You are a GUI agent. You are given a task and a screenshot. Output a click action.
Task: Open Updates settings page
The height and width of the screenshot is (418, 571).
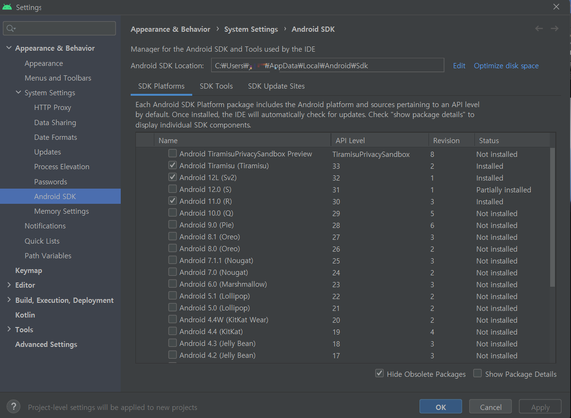click(x=47, y=152)
